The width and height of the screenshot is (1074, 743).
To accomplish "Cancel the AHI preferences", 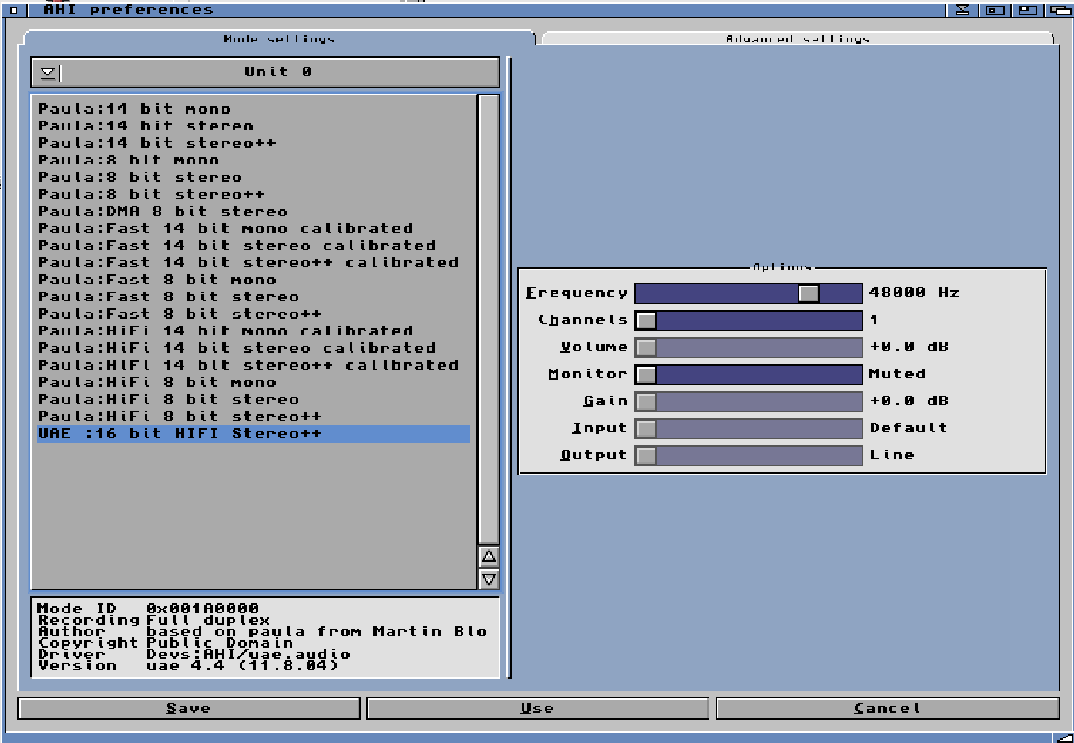I will pyautogui.click(x=887, y=708).
